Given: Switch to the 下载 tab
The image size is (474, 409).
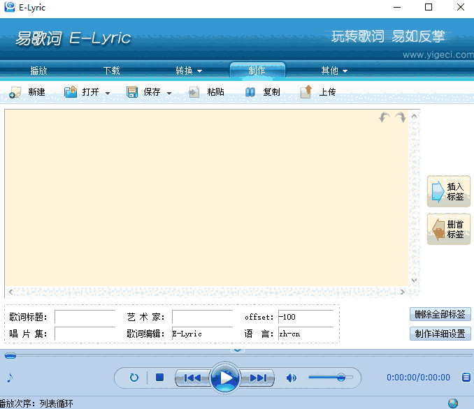Looking at the screenshot, I should click(112, 70).
